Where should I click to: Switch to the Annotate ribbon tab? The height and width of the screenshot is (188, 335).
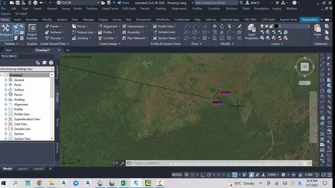[31, 19]
